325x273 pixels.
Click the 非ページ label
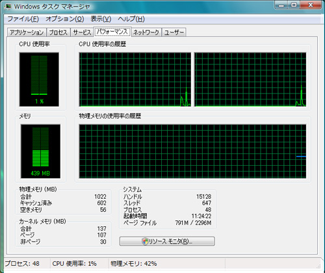click(30, 242)
